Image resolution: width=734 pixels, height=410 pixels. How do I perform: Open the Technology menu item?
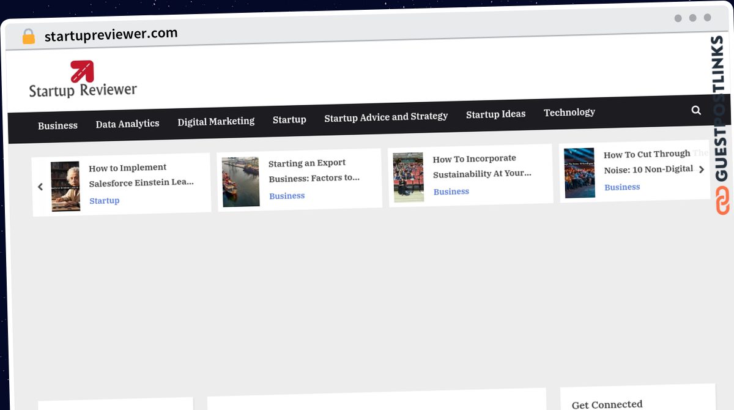tap(569, 112)
